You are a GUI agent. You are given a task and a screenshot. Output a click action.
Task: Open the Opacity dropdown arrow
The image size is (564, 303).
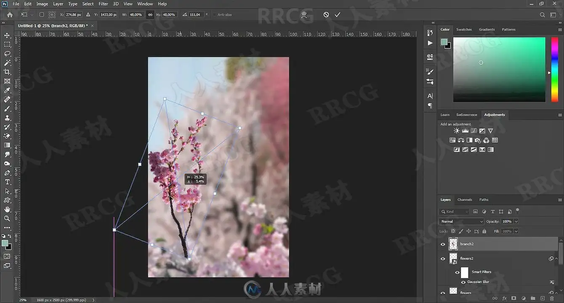tap(516, 221)
